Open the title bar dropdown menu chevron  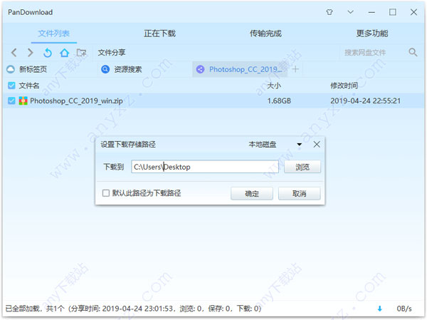[x=350, y=12]
